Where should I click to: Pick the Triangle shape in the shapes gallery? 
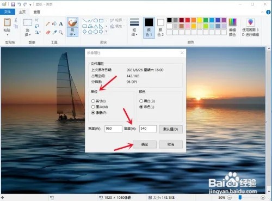tap(96, 26)
